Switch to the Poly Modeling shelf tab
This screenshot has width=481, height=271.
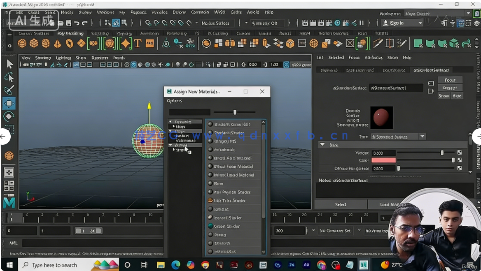click(70, 33)
